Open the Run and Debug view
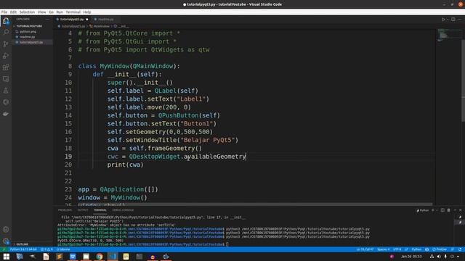 6,55
